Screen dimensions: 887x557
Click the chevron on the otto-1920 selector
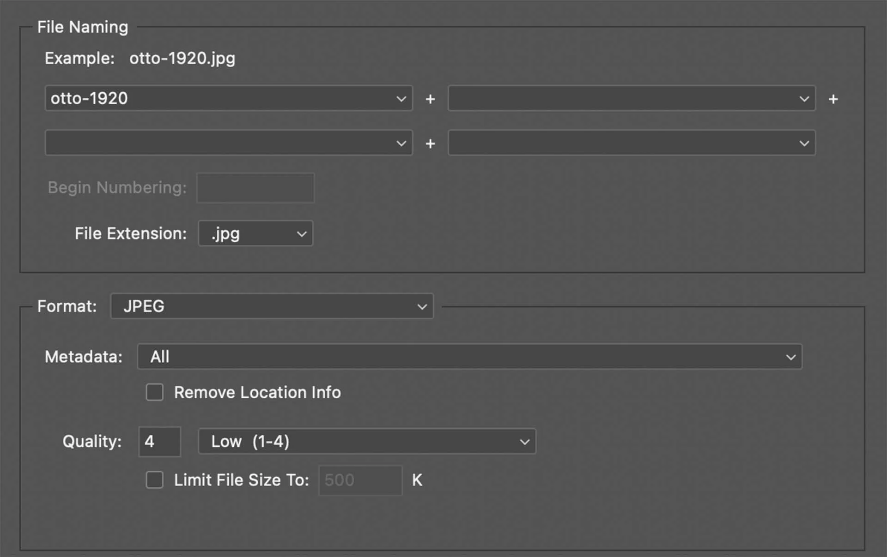click(x=401, y=98)
